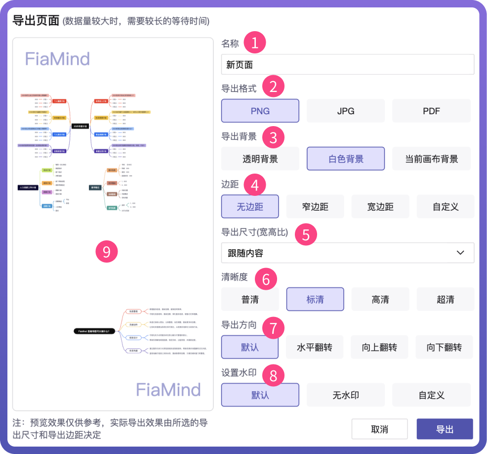Select 向上翻转 flip up direction

[x=379, y=347]
